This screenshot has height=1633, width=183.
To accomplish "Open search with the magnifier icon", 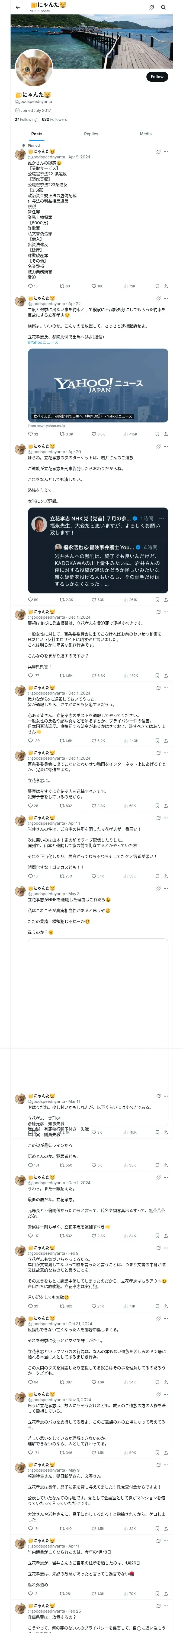I will pos(163,7).
